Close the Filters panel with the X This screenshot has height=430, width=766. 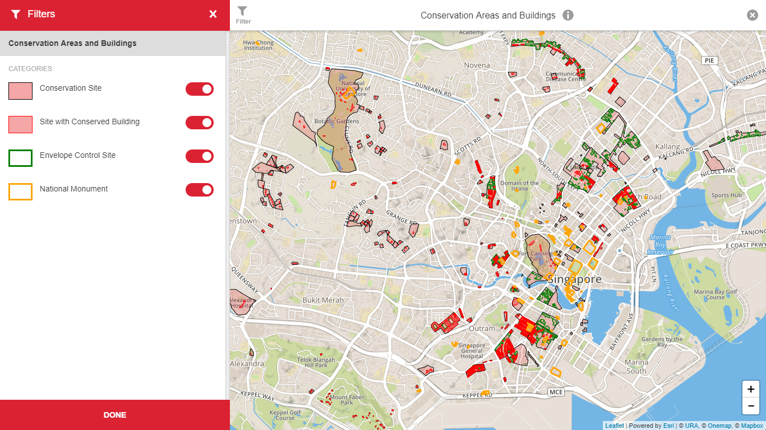point(213,15)
